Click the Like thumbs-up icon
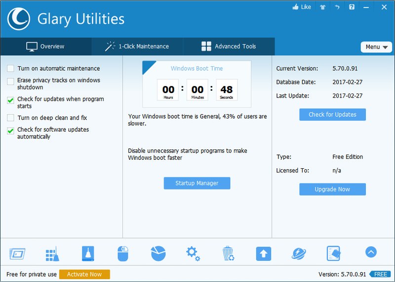Viewport: 395px width, 282px height. click(295, 7)
